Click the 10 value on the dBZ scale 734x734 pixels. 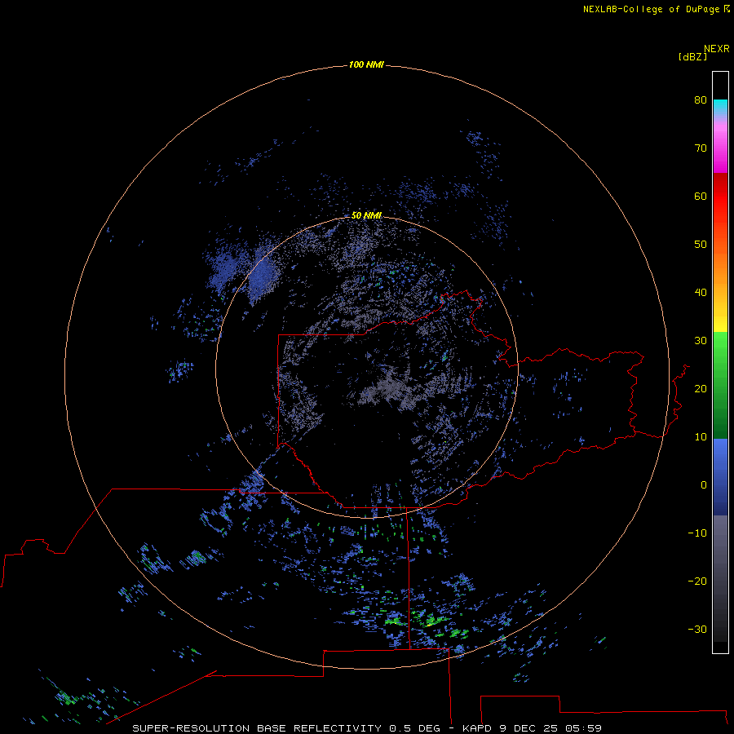point(701,437)
